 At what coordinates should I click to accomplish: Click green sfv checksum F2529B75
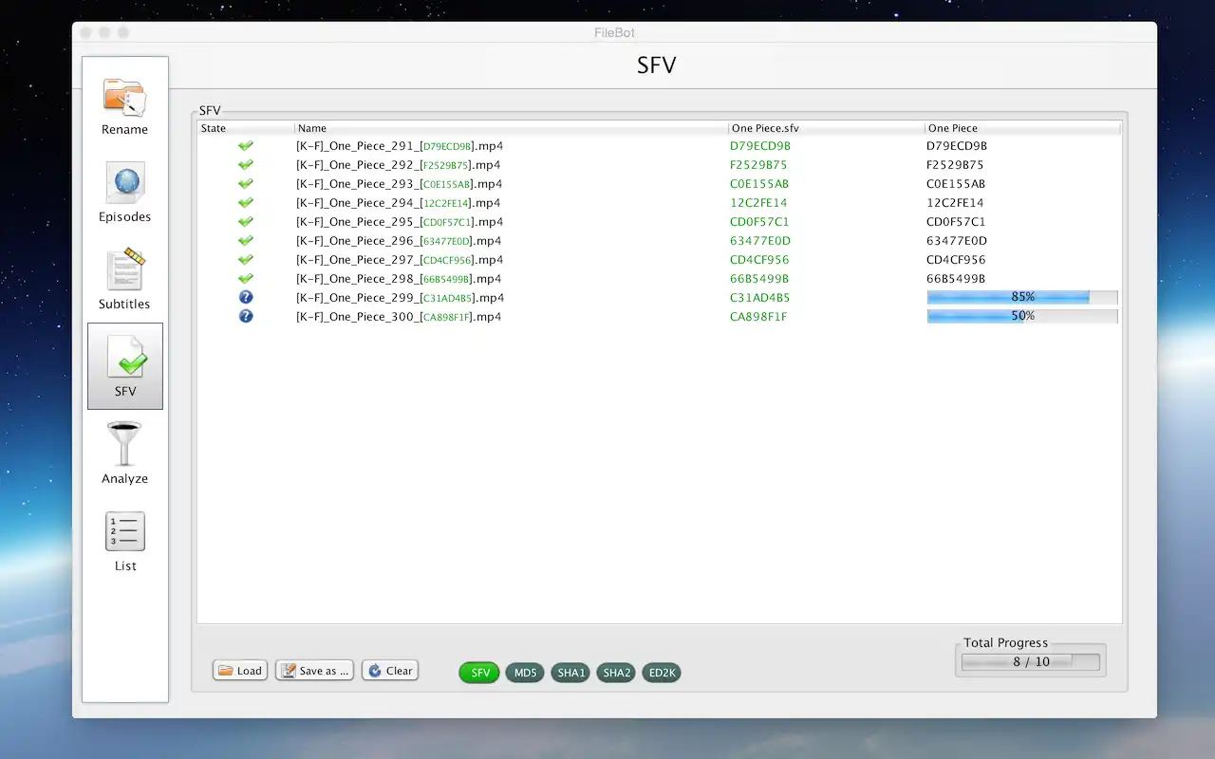[x=759, y=165]
